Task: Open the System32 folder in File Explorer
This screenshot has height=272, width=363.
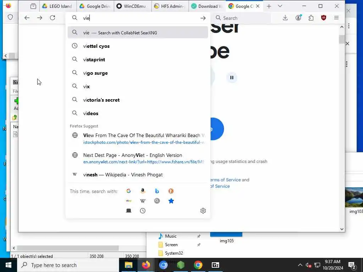Action: [174, 253]
